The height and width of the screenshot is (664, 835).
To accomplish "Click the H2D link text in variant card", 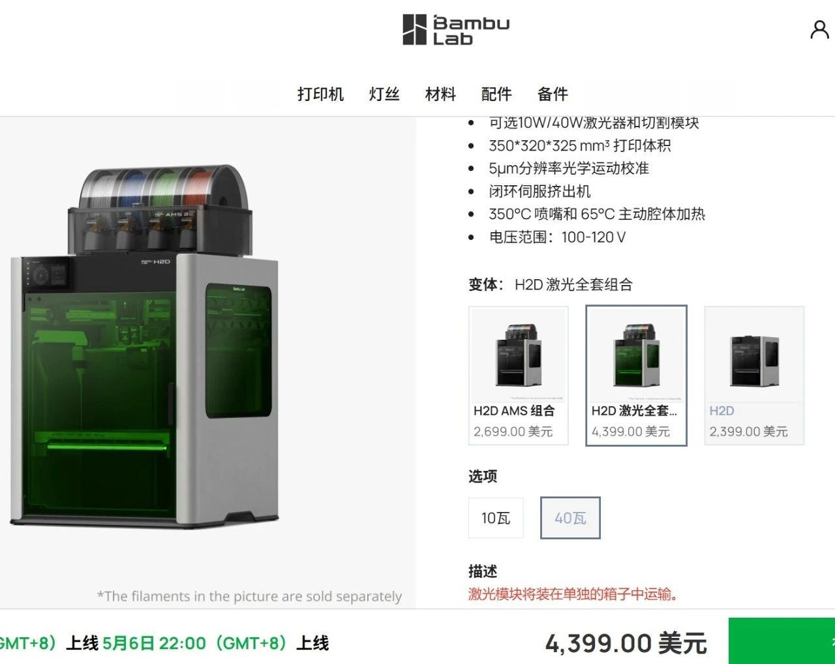I will coord(721,411).
